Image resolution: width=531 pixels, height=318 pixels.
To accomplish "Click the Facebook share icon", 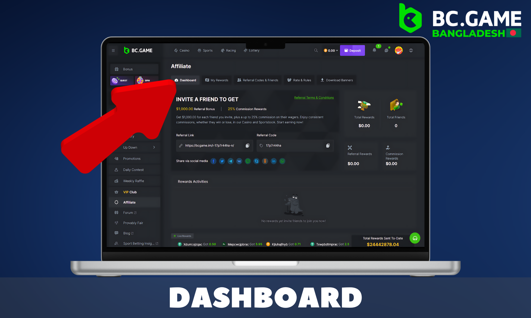I will 214,161.
